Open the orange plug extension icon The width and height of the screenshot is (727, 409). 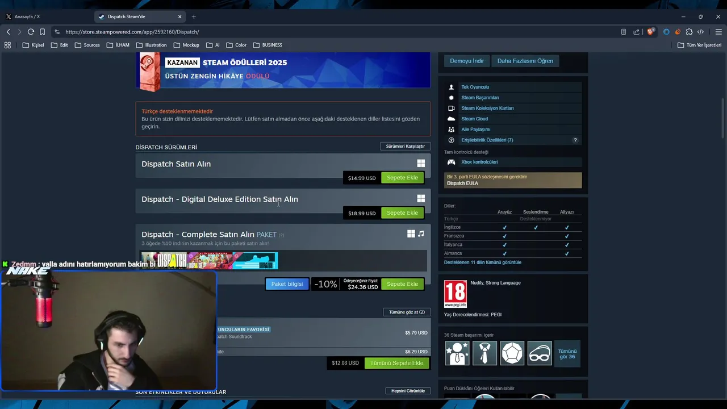(x=678, y=32)
